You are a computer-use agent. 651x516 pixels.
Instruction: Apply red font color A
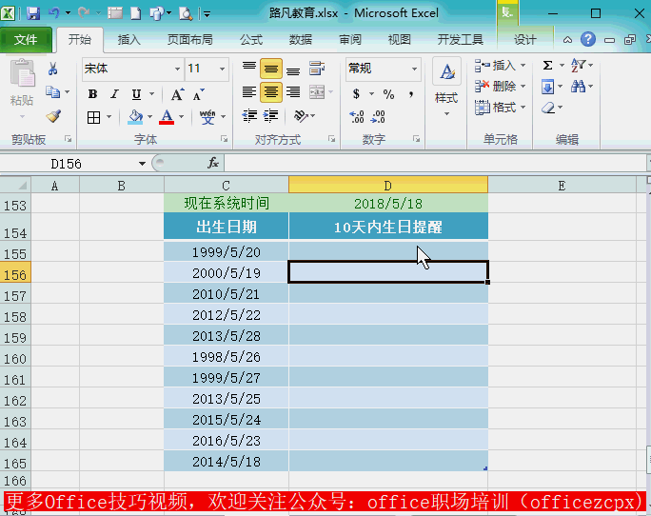(x=167, y=117)
